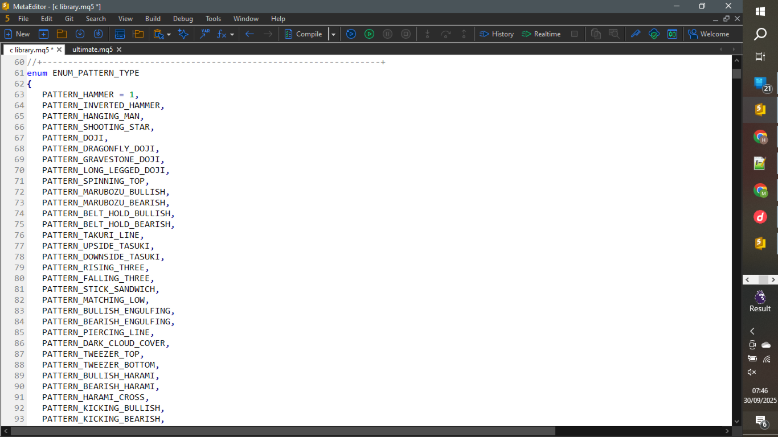Open the Search menu
Viewport: 778px width, 437px height.
[96, 19]
